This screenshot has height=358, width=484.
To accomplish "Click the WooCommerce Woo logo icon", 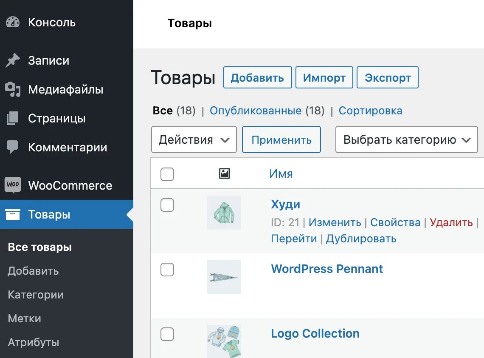I will (x=13, y=185).
